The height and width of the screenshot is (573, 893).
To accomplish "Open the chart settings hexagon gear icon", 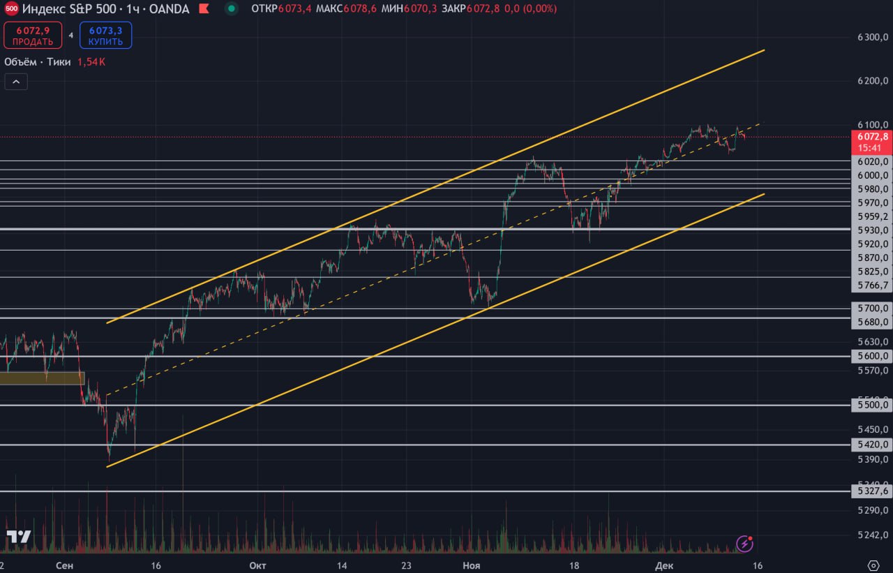I will pos(873,565).
